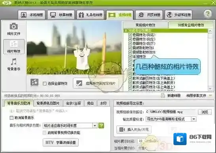Viewport: 216px width, 153px height.
Task: Click the round help question-mark icon
Action: tap(208, 13)
